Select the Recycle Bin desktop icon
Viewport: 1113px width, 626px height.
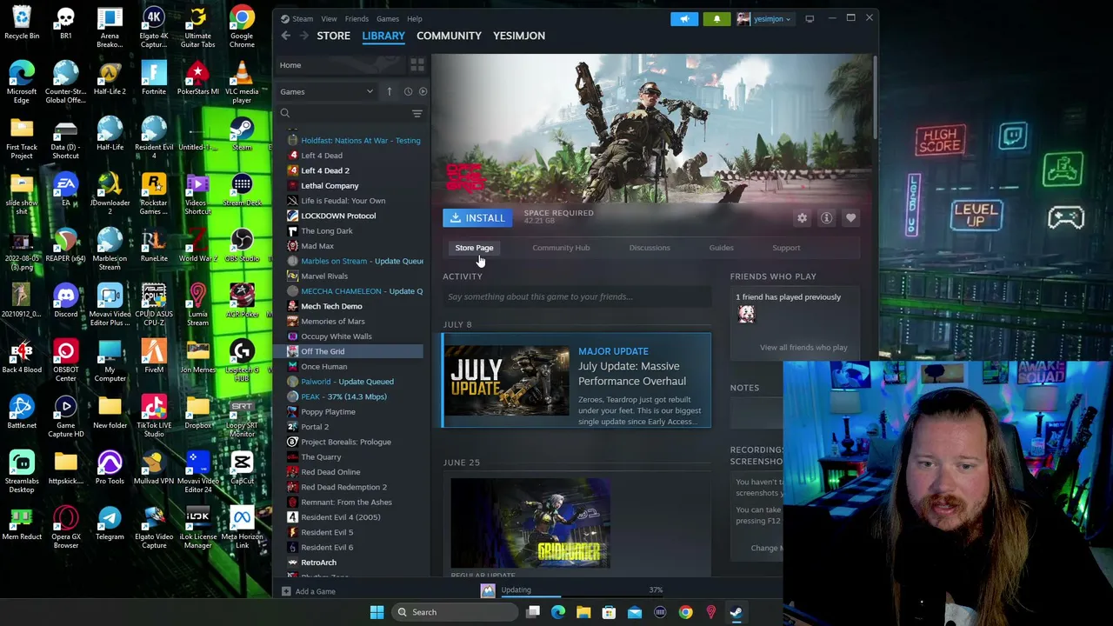click(x=22, y=23)
